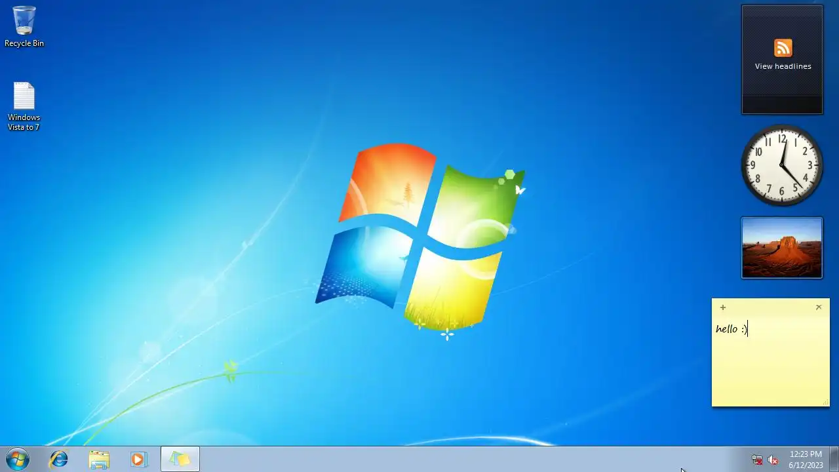839x472 pixels.
Task: Launch Windows Media Player from the taskbar
Action: tap(138, 460)
